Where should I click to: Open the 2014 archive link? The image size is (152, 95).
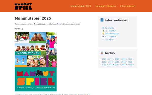click(x=123, y=62)
